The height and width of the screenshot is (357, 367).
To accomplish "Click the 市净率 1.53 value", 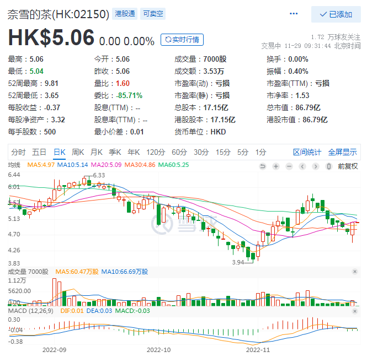I will pos(302,95).
